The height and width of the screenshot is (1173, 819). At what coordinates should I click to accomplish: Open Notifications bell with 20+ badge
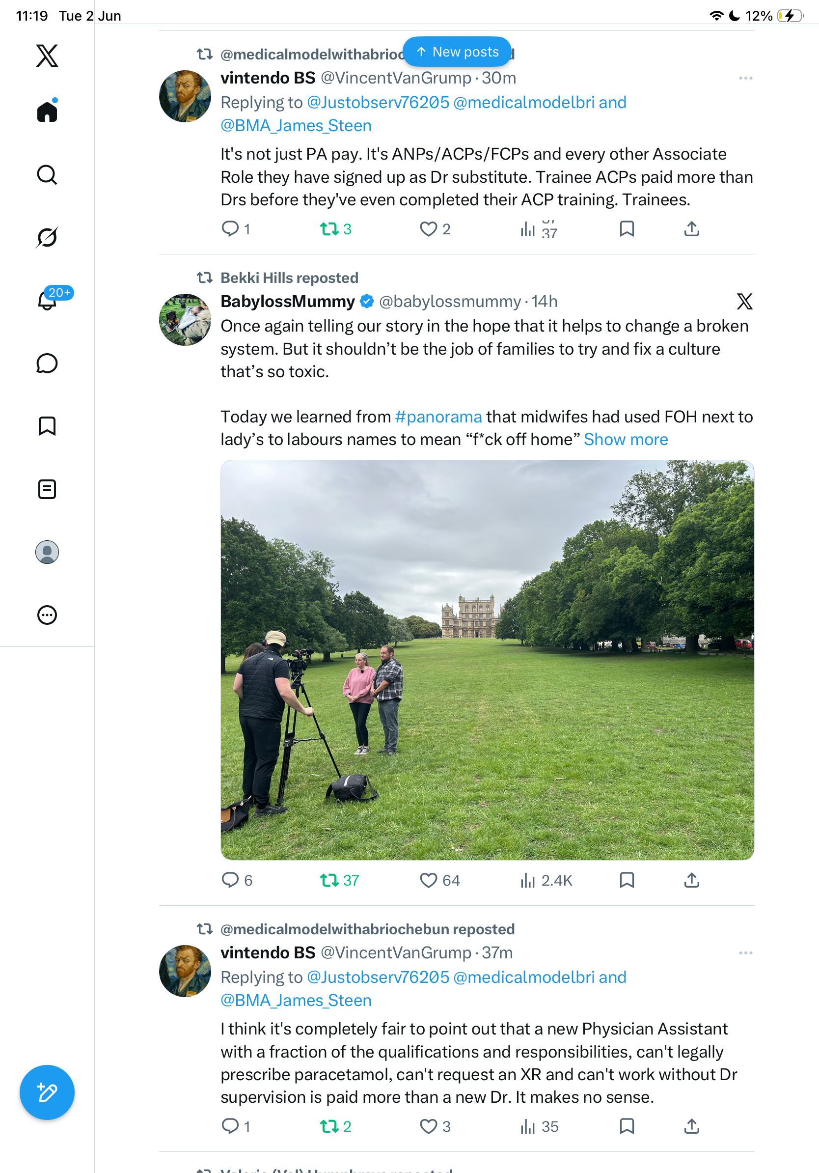click(47, 299)
